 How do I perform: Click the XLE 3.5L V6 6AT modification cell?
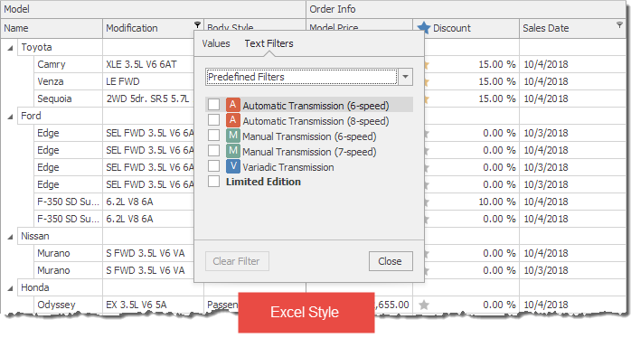click(x=148, y=64)
